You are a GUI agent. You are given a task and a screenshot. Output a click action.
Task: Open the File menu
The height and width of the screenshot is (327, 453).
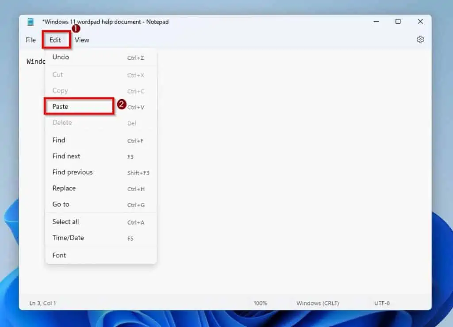coord(31,40)
